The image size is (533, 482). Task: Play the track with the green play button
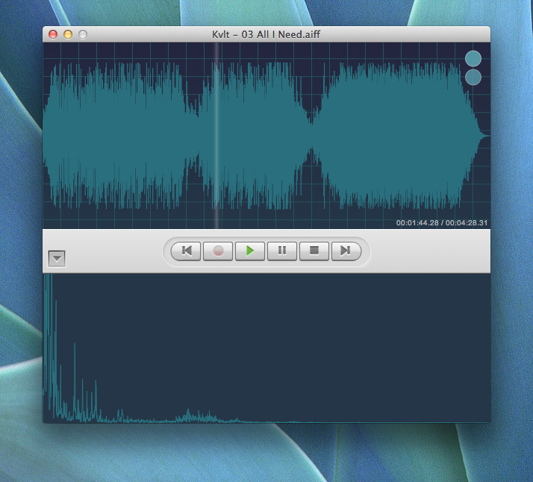tap(250, 251)
